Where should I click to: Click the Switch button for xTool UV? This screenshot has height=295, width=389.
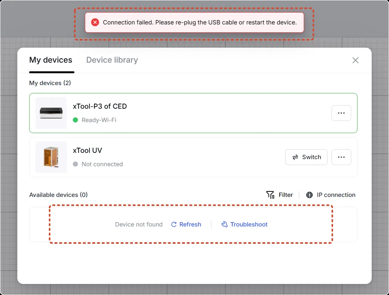[306, 157]
